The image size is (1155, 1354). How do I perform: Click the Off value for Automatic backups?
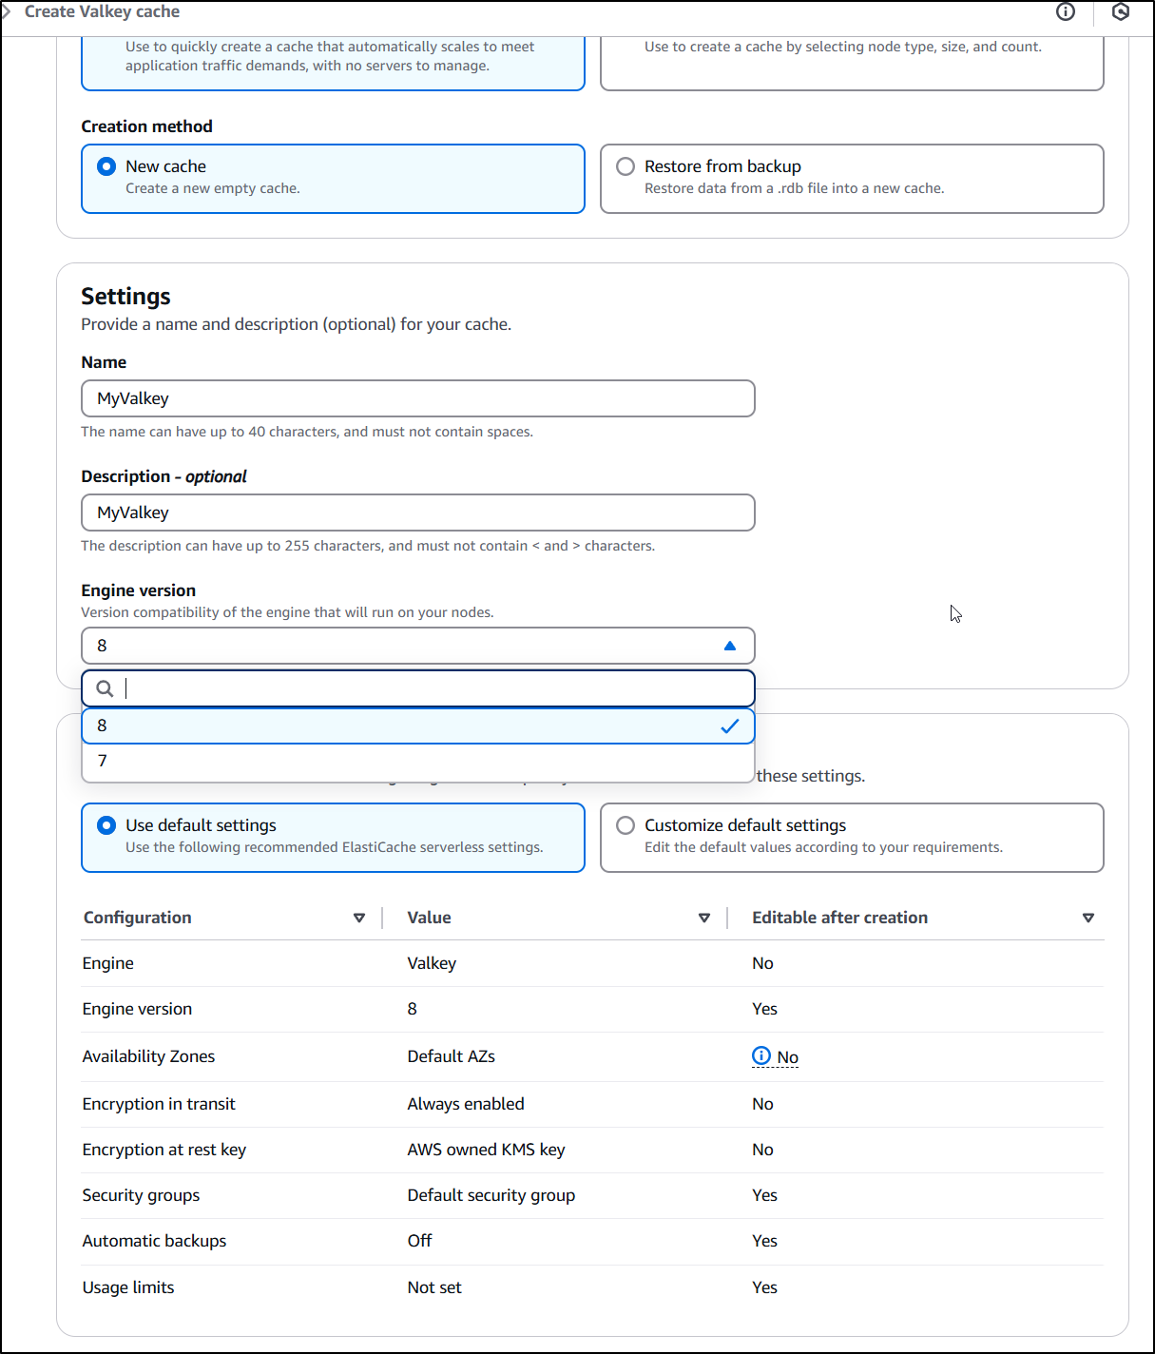[x=419, y=1241]
